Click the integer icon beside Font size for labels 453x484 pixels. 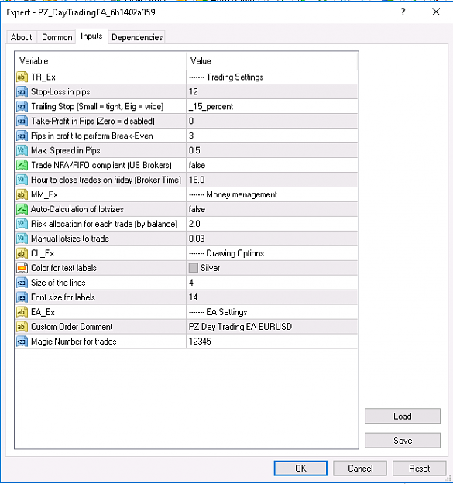22,297
